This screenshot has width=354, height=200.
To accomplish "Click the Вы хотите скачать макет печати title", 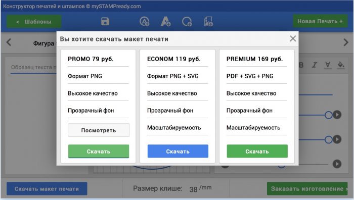I will coord(114,39).
